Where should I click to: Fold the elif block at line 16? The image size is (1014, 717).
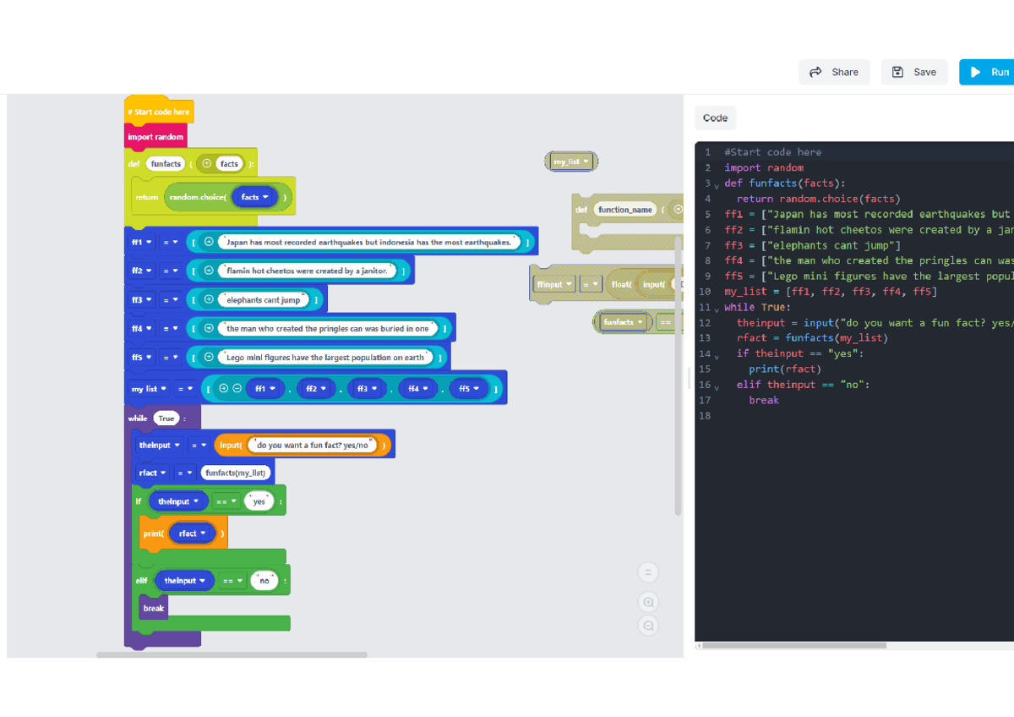717,386
